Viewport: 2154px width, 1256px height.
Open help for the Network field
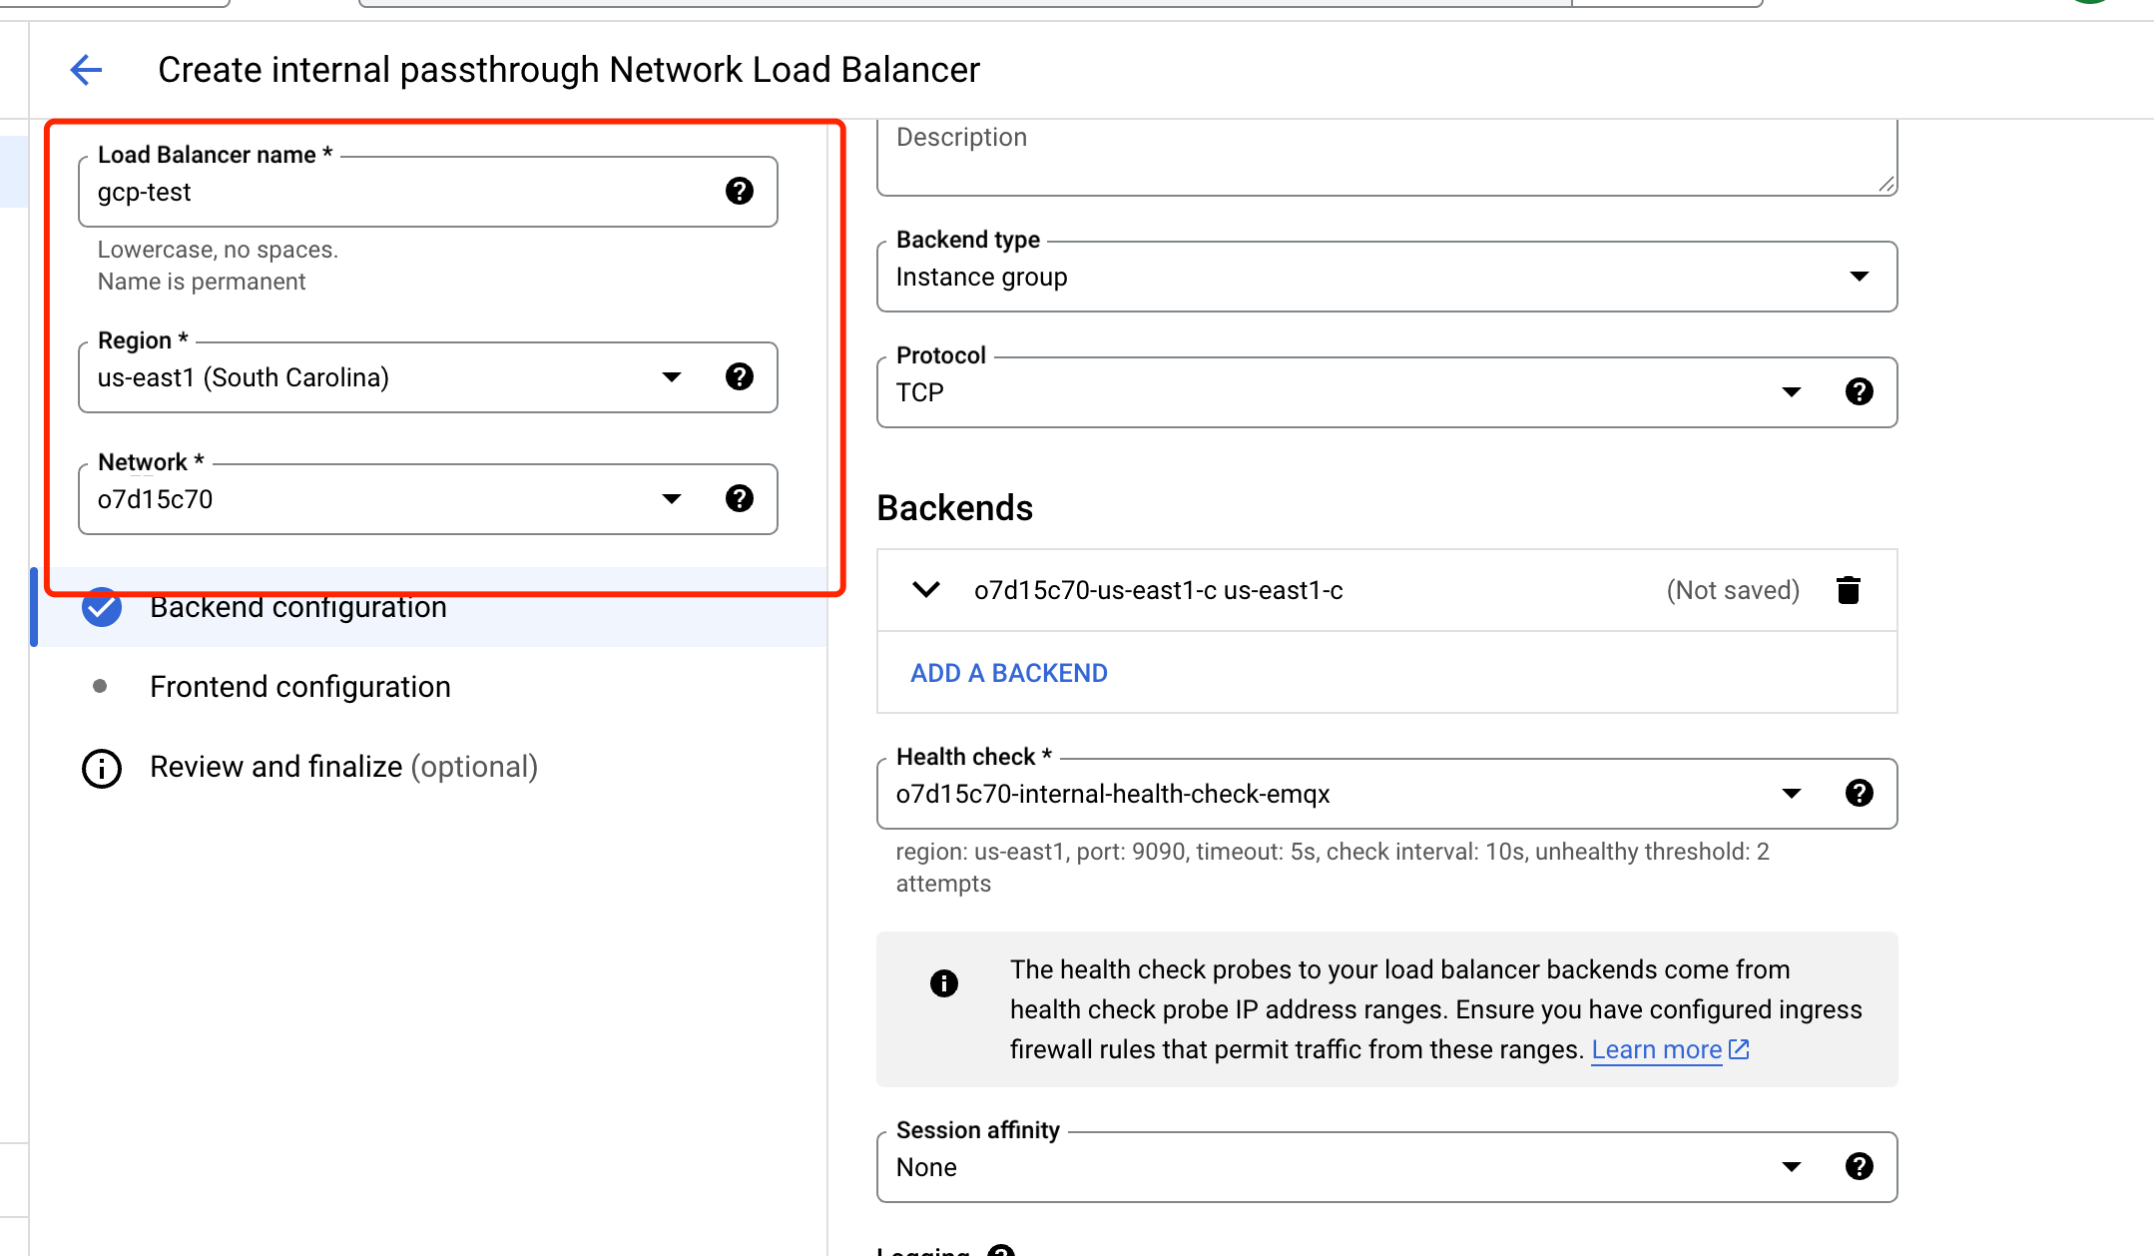click(740, 499)
